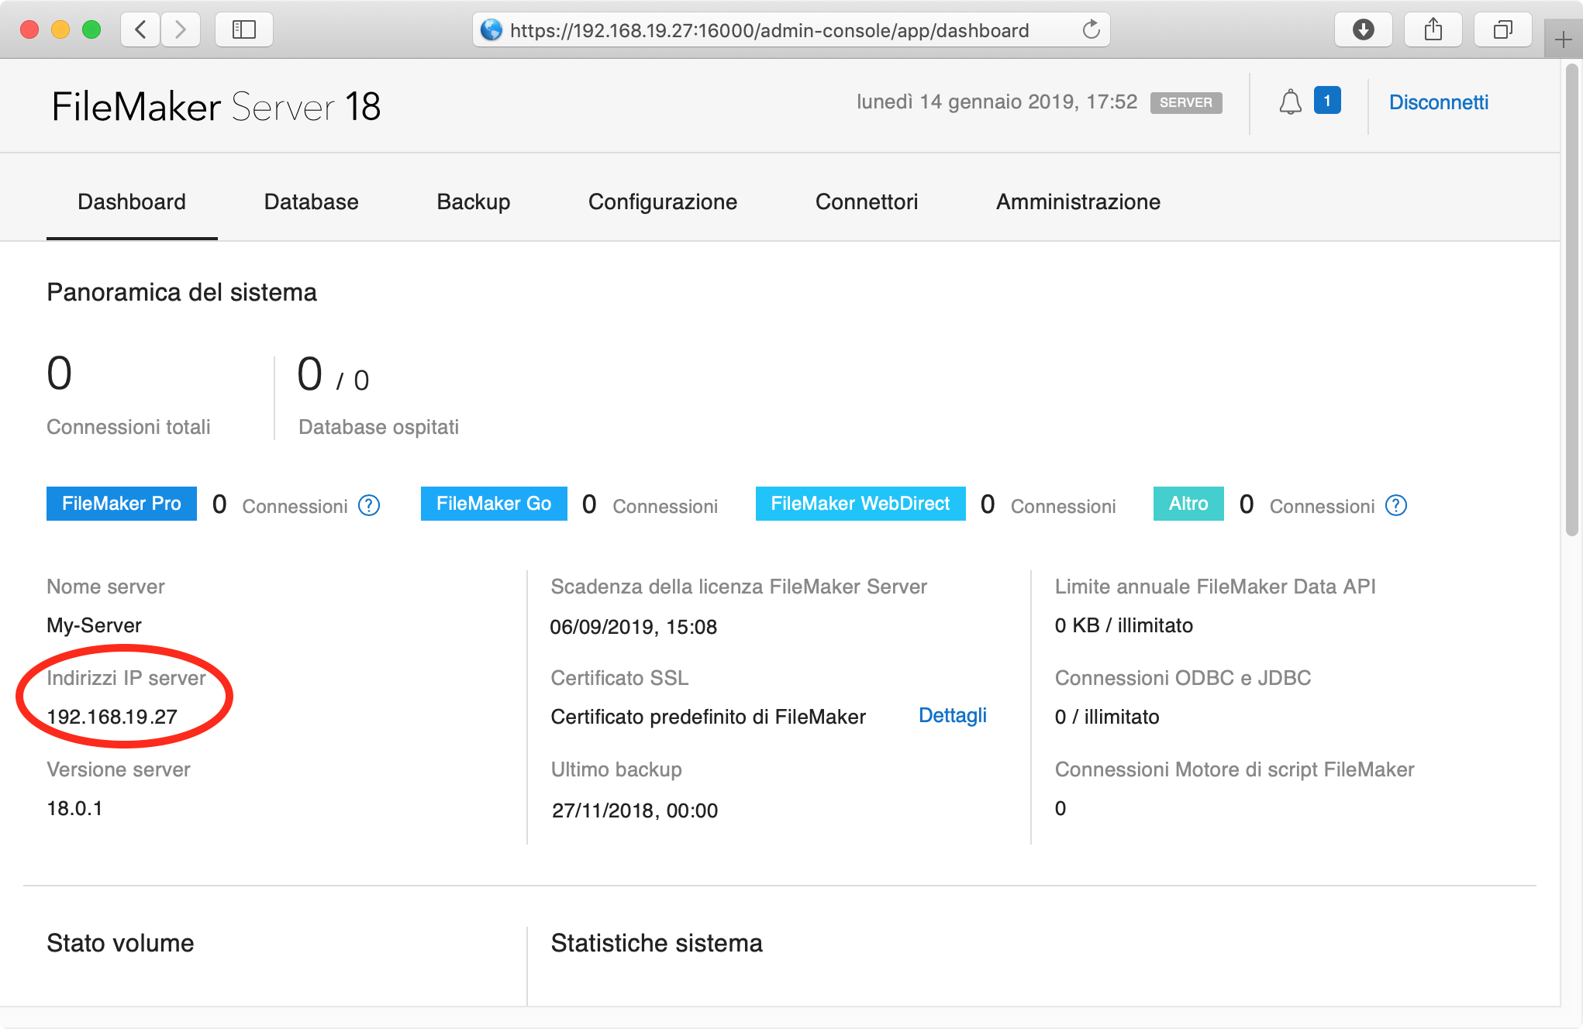Open a new tab with the plus button

pos(1563,40)
